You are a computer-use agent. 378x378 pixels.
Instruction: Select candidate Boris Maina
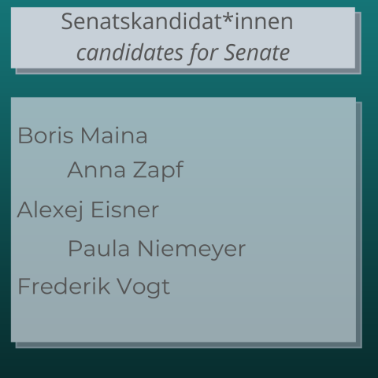tap(83, 135)
